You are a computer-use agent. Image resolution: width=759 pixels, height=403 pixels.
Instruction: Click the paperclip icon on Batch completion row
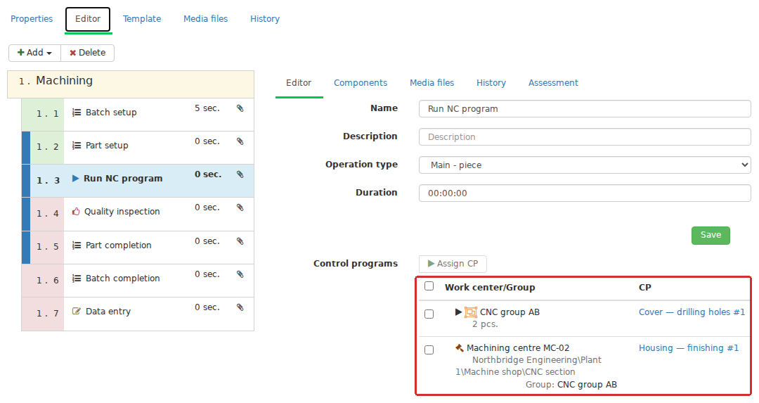240,274
